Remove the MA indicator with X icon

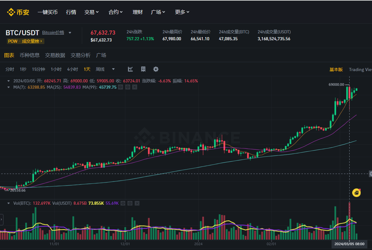tap(135, 87)
